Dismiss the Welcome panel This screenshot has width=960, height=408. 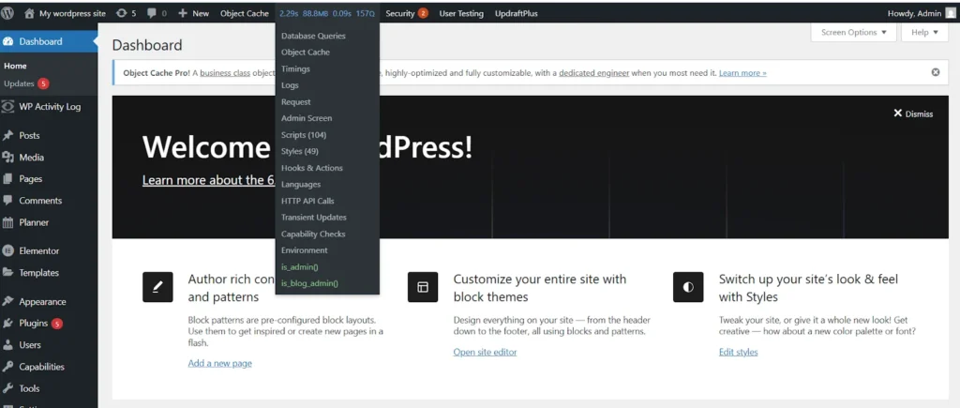pos(913,113)
